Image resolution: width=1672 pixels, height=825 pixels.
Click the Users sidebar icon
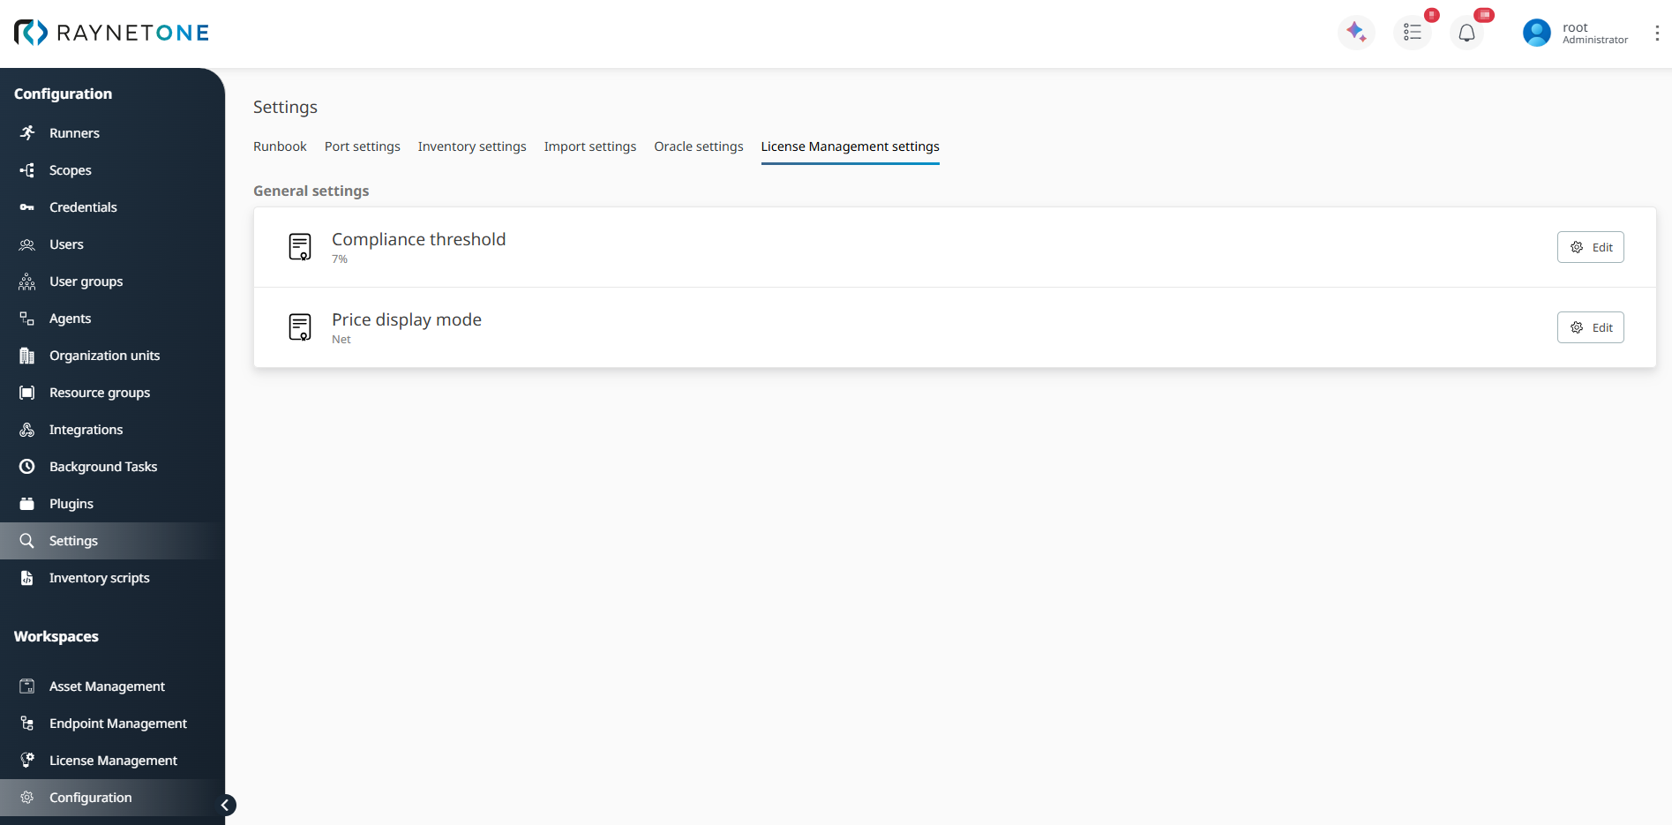click(27, 244)
